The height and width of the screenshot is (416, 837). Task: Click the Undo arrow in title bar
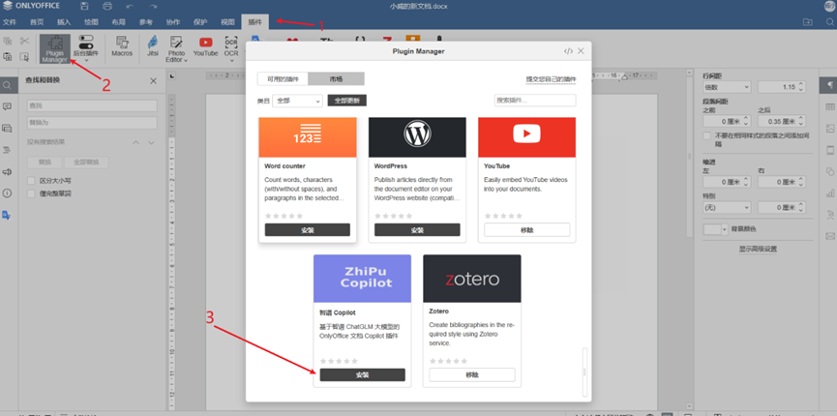pos(131,7)
